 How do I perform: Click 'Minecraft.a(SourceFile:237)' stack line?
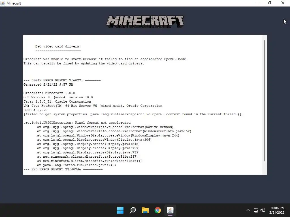click(x=88, y=157)
